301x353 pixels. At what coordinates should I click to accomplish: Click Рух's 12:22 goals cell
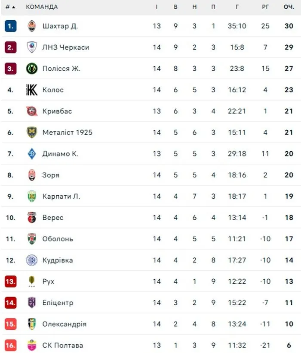point(237,281)
